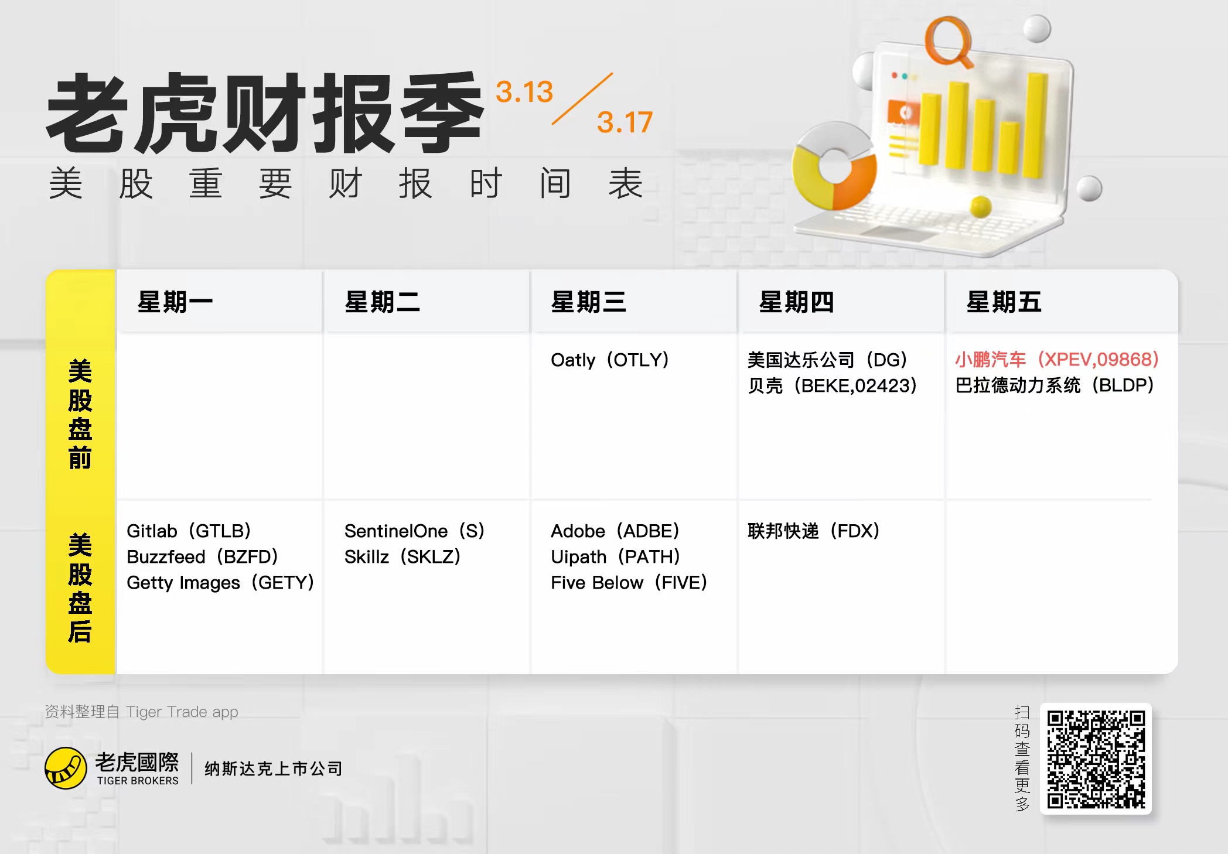Click Gitlab (GTLB) entry
The height and width of the screenshot is (854, 1228).
click(189, 531)
